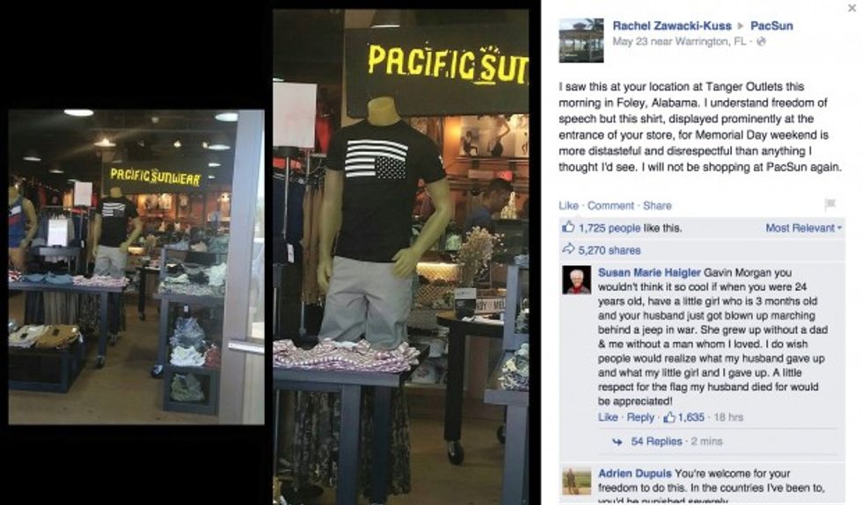Open the Most Relevant comment sorting dropdown
This screenshot has height=505, width=862.
point(803,227)
